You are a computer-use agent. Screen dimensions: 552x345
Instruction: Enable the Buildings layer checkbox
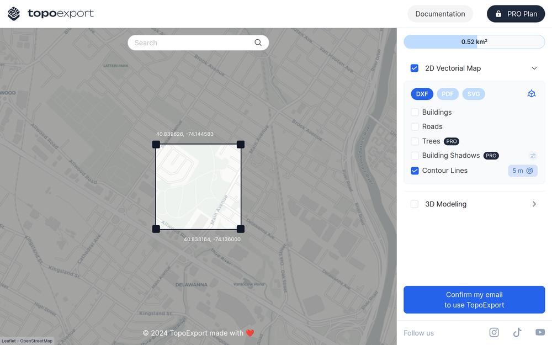(415, 112)
